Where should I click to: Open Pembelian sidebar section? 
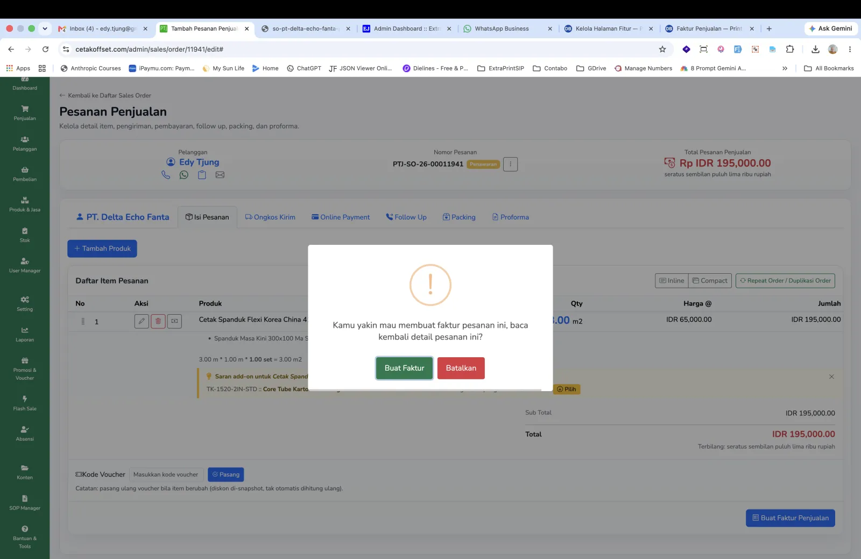[25, 174]
